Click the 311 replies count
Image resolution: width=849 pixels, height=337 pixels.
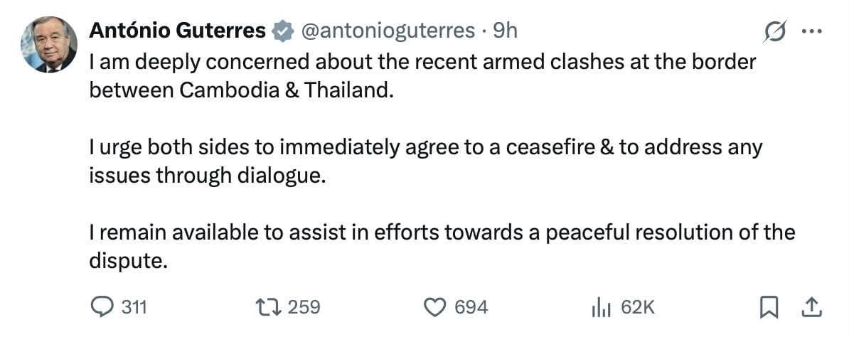coord(133,308)
